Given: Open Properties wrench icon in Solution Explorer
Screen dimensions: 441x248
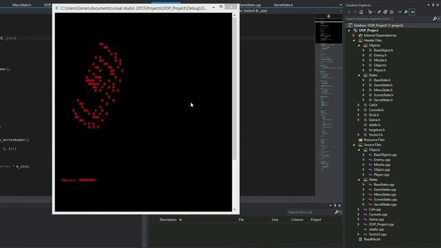Looking at the screenshot, I should (x=406, y=12).
